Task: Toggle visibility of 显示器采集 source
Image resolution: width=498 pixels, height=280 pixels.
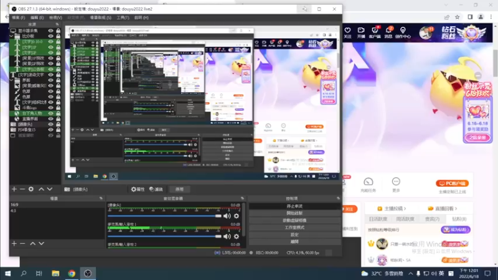Action: pos(51,30)
